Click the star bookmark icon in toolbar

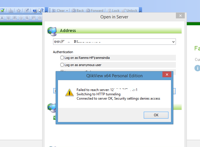click(x=19, y=11)
